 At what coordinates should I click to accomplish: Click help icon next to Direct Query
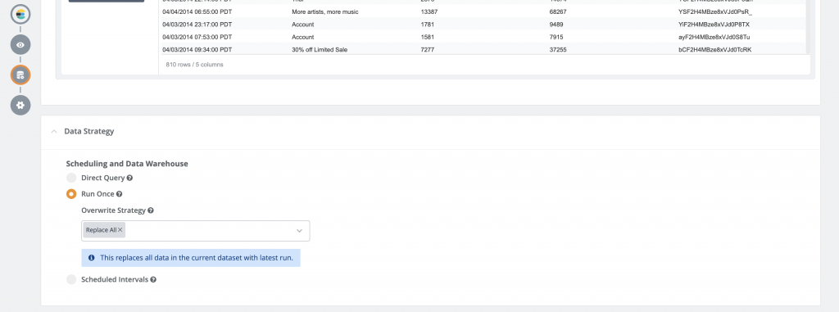[x=130, y=179]
